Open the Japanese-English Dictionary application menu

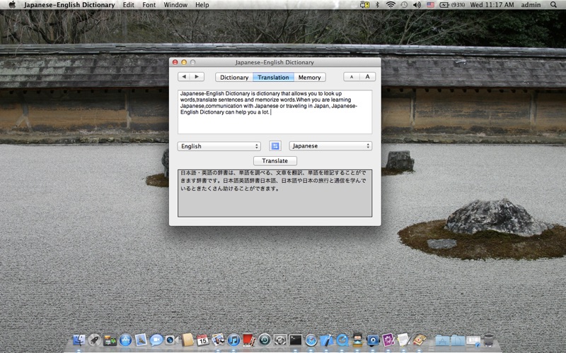tap(69, 5)
